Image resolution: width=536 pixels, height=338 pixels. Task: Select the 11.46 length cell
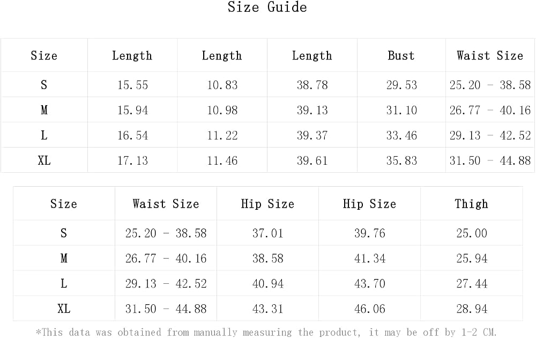(222, 160)
